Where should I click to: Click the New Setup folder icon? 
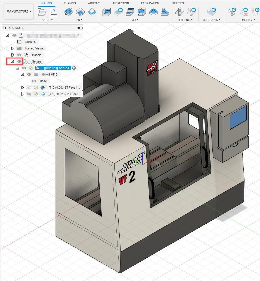pyautogui.click(x=42, y=12)
